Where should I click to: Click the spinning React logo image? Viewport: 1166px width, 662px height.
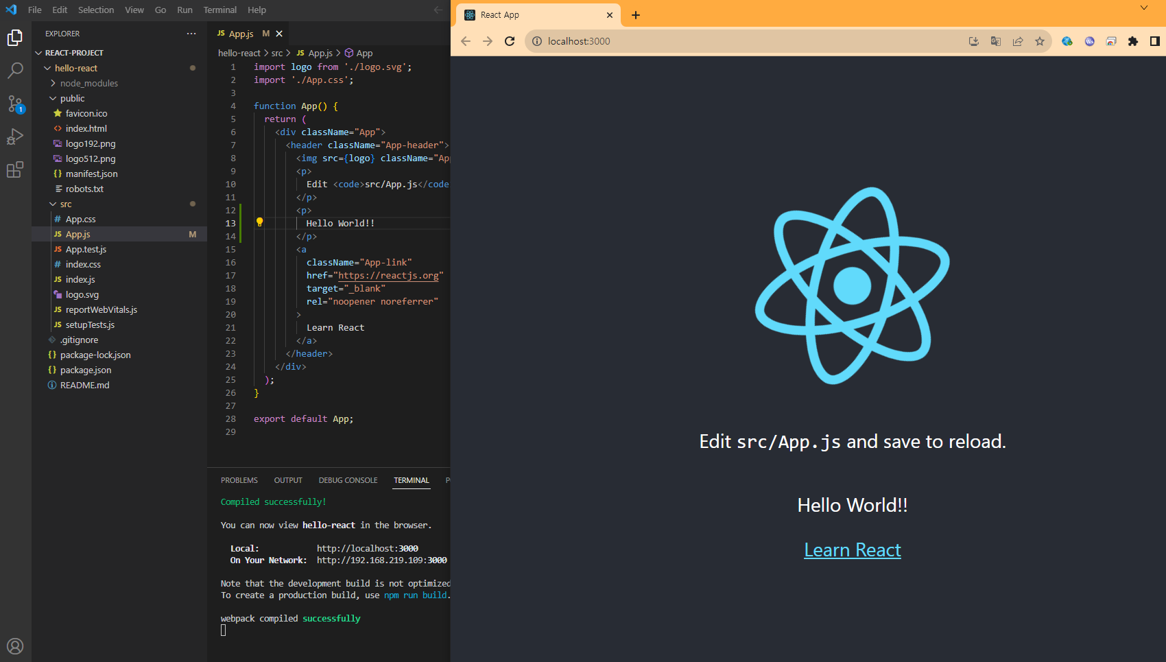coord(853,285)
